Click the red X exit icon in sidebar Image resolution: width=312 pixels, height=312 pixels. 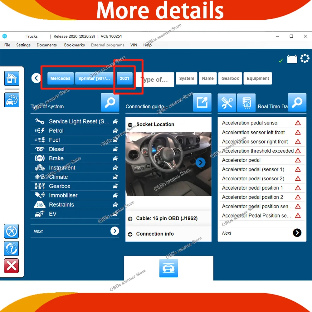click(x=11, y=266)
